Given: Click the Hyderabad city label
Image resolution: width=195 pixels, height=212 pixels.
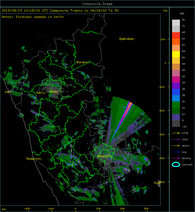Looking at the screenshot, I should 127,39.
